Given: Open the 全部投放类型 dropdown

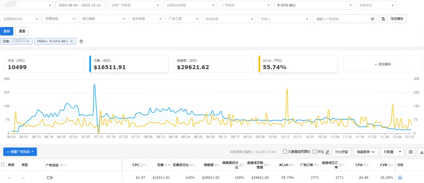Looking at the screenshot, I should pyautogui.click(x=190, y=5).
